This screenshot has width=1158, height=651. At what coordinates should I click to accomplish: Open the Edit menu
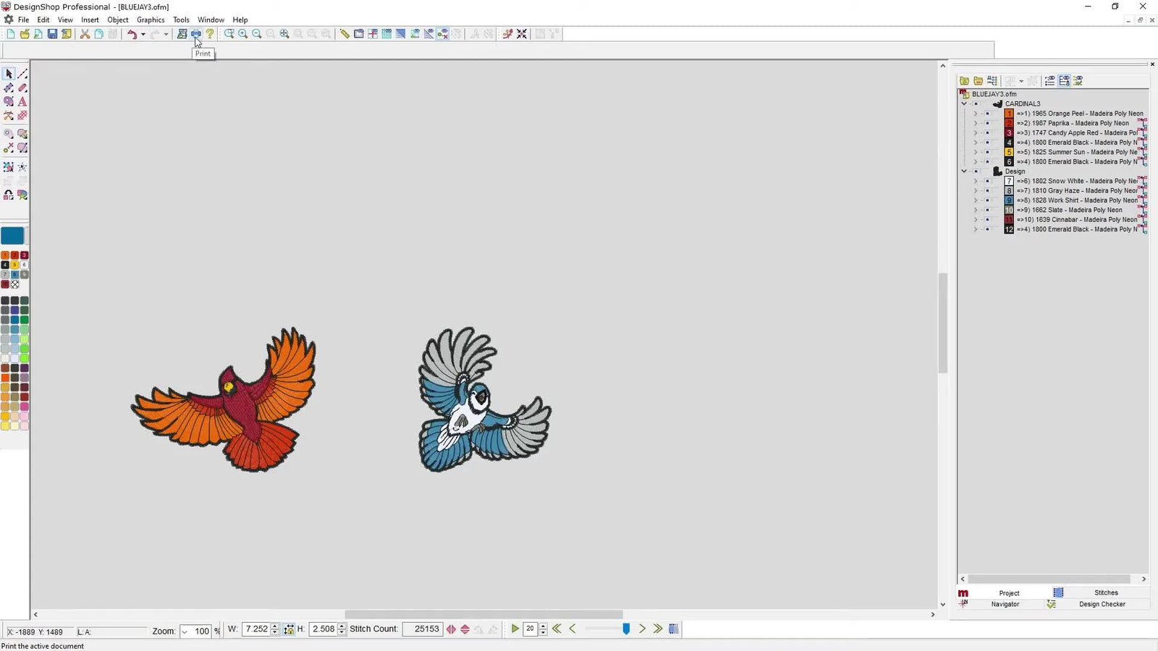[43, 20]
